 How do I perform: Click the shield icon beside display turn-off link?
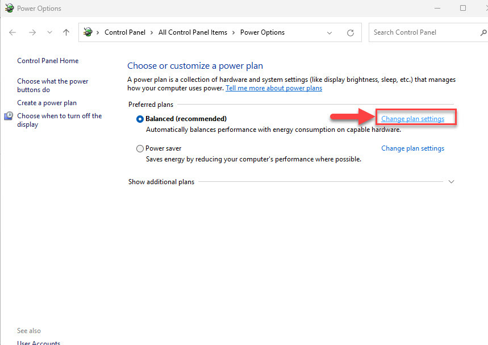coord(9,116)
